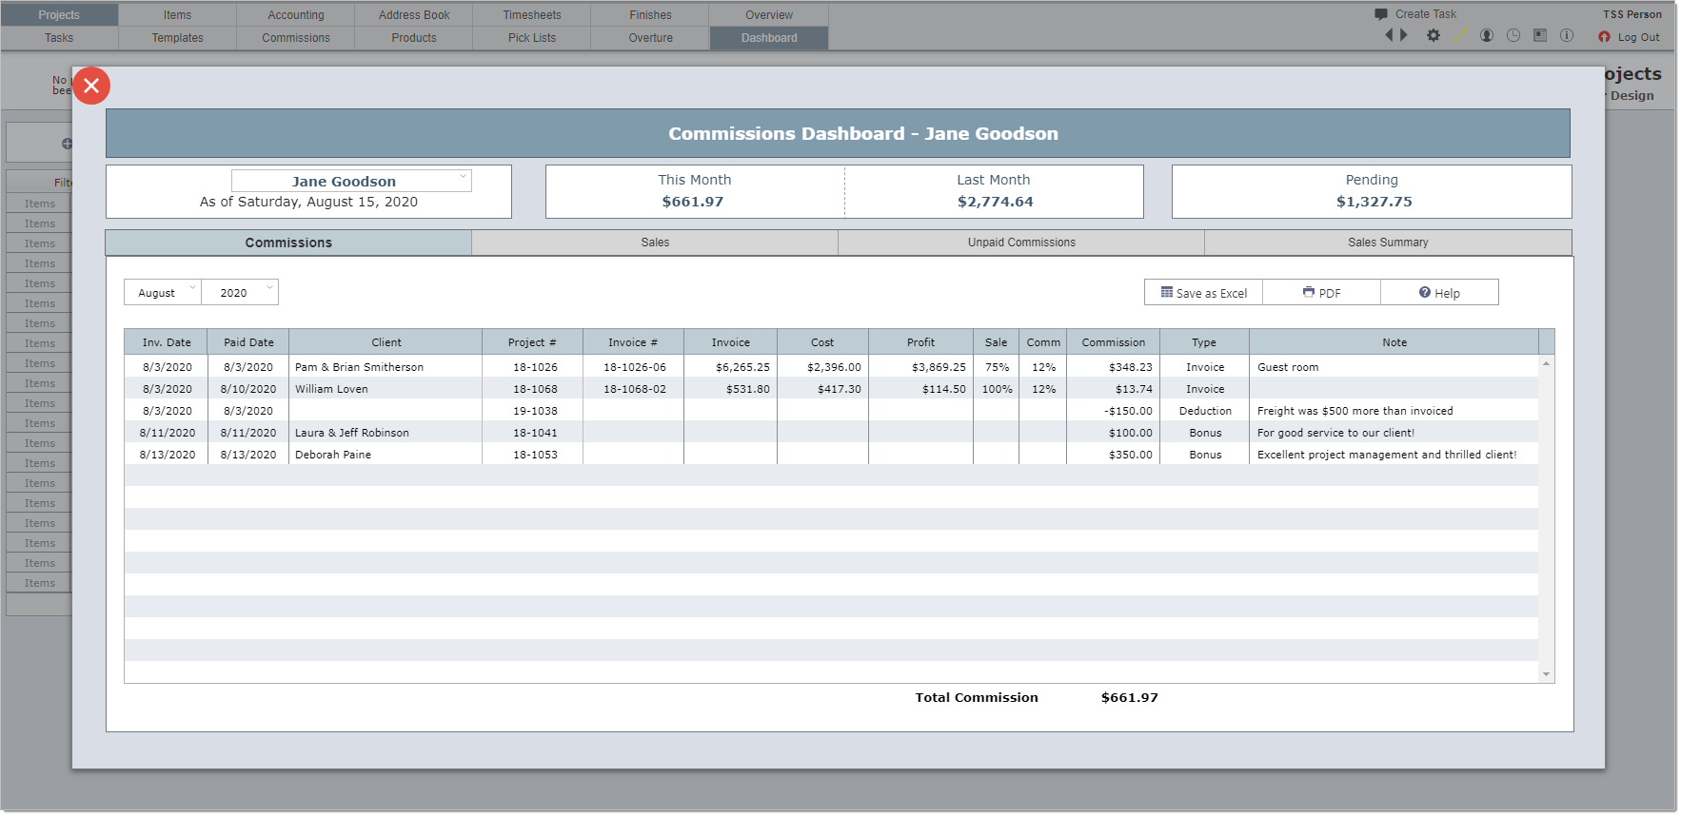The width and height of the screenshot is (1681, 816).
Task: Click the note 'For good service to our client!'
Action: click(1335, 433)
